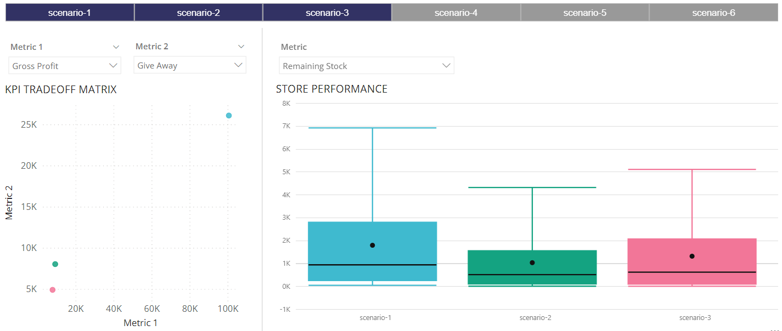This screenshot has height=331, width=782.
Task: Click the 60K x-axis label
Action: tap(152, 309)
